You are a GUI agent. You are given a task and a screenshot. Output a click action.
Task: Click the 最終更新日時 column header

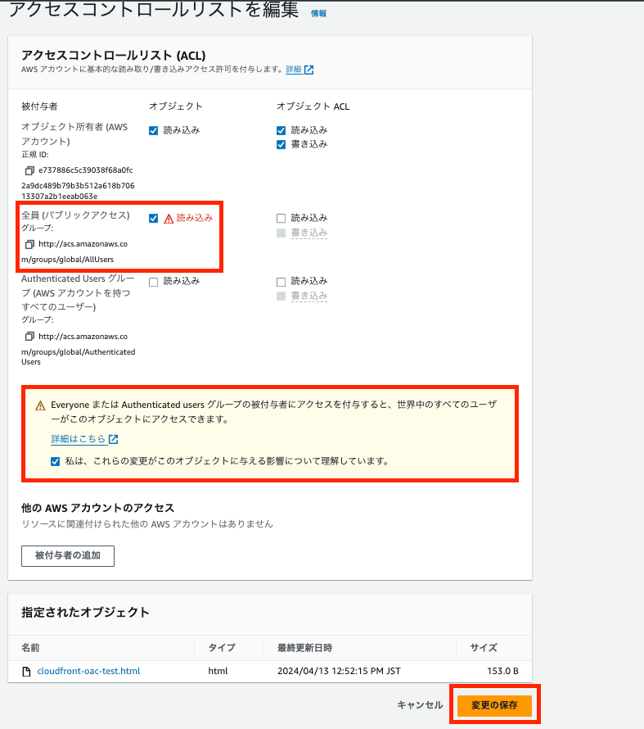point(304,648)
